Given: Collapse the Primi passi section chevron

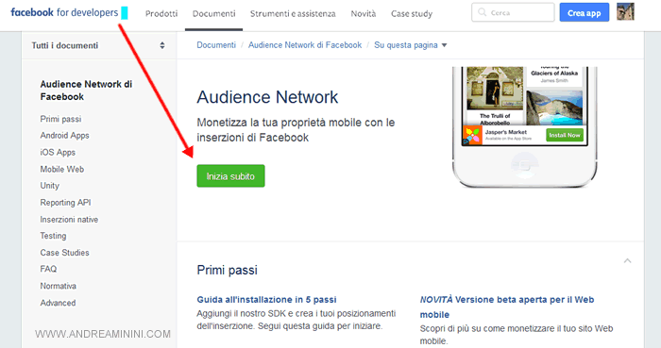Looking at the screenshot, I should [x=627, y=261].
